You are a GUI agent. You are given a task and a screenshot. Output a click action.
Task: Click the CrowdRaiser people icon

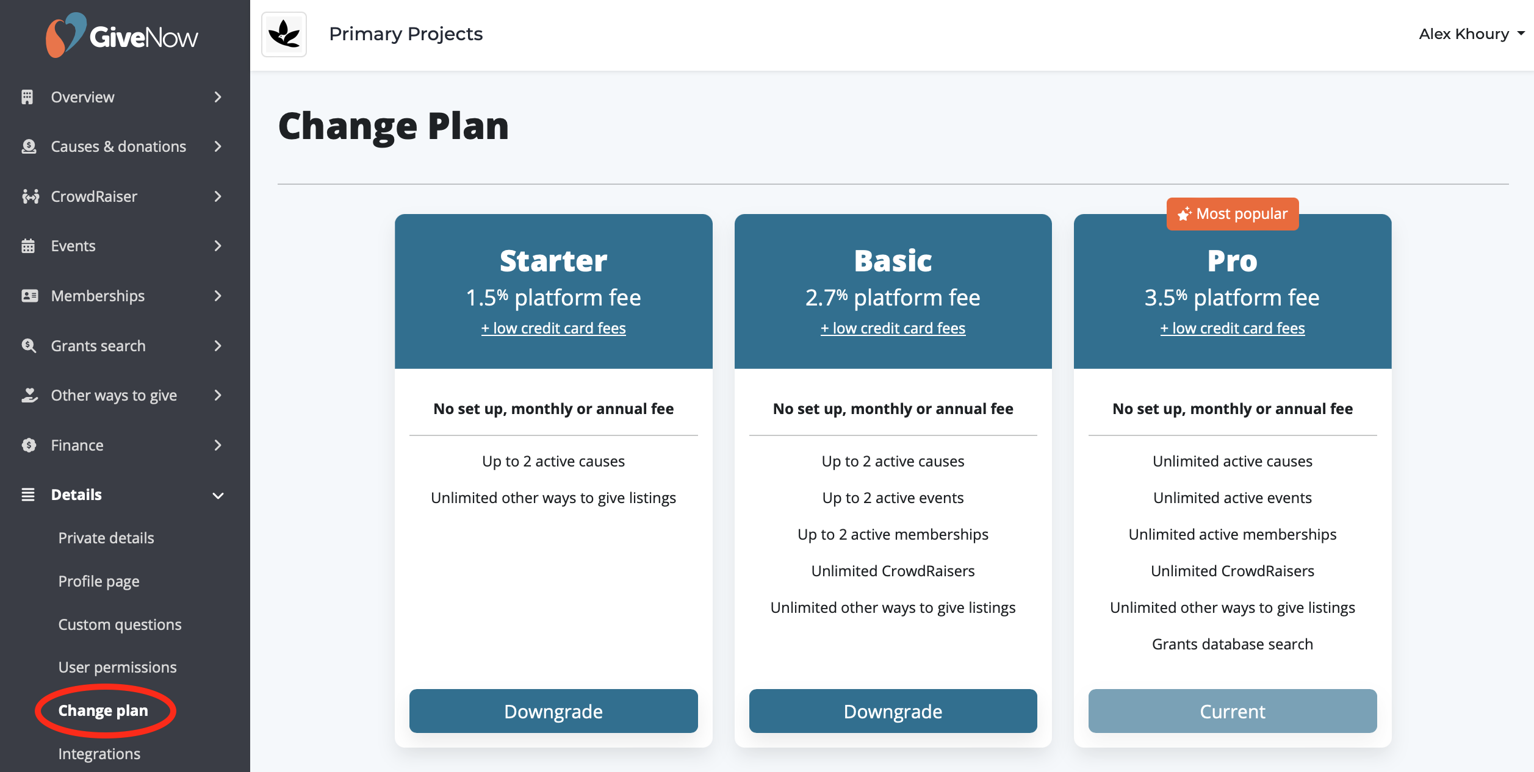(x=30, y=196)
